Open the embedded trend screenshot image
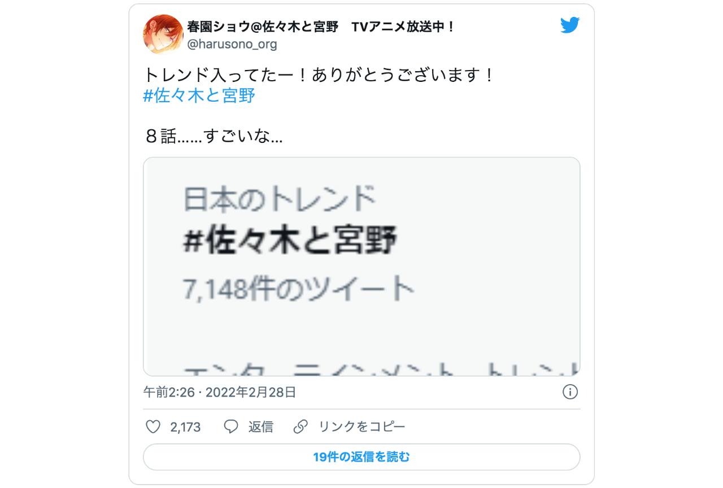This screenshot has height=488, width=723. coord(361,267)
